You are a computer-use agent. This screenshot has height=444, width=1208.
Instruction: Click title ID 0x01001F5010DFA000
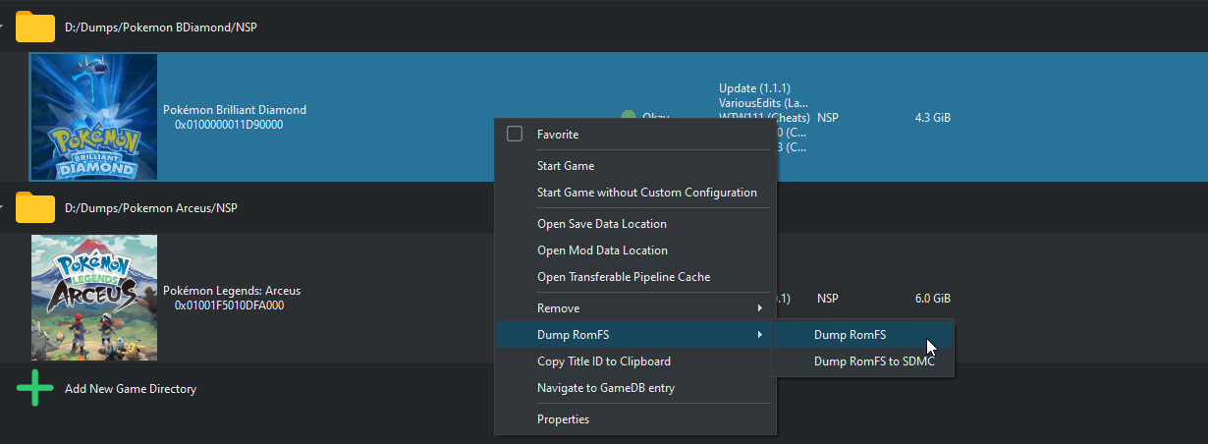pos(230,305)
